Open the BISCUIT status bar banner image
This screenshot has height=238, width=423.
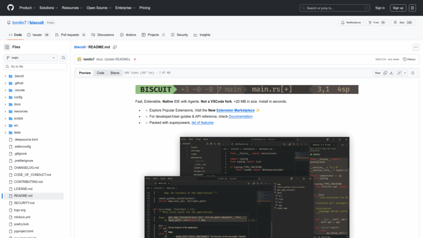point(247,89)
